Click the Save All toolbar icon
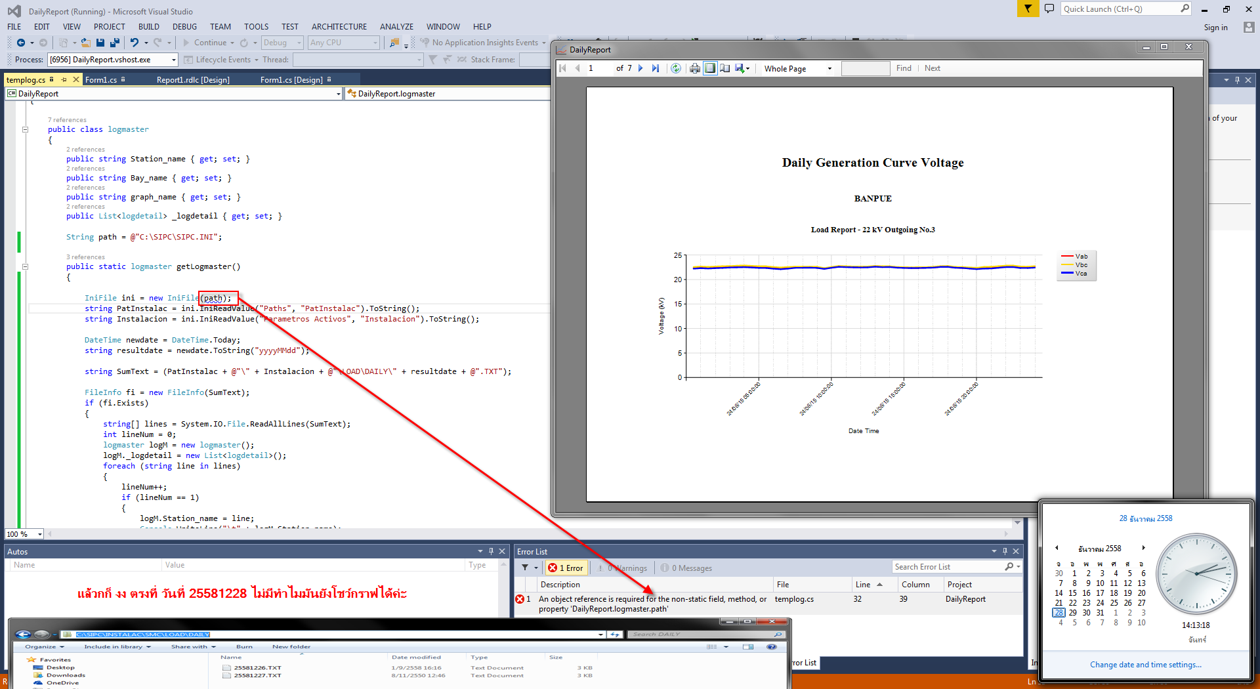 [x=114, y=43]
